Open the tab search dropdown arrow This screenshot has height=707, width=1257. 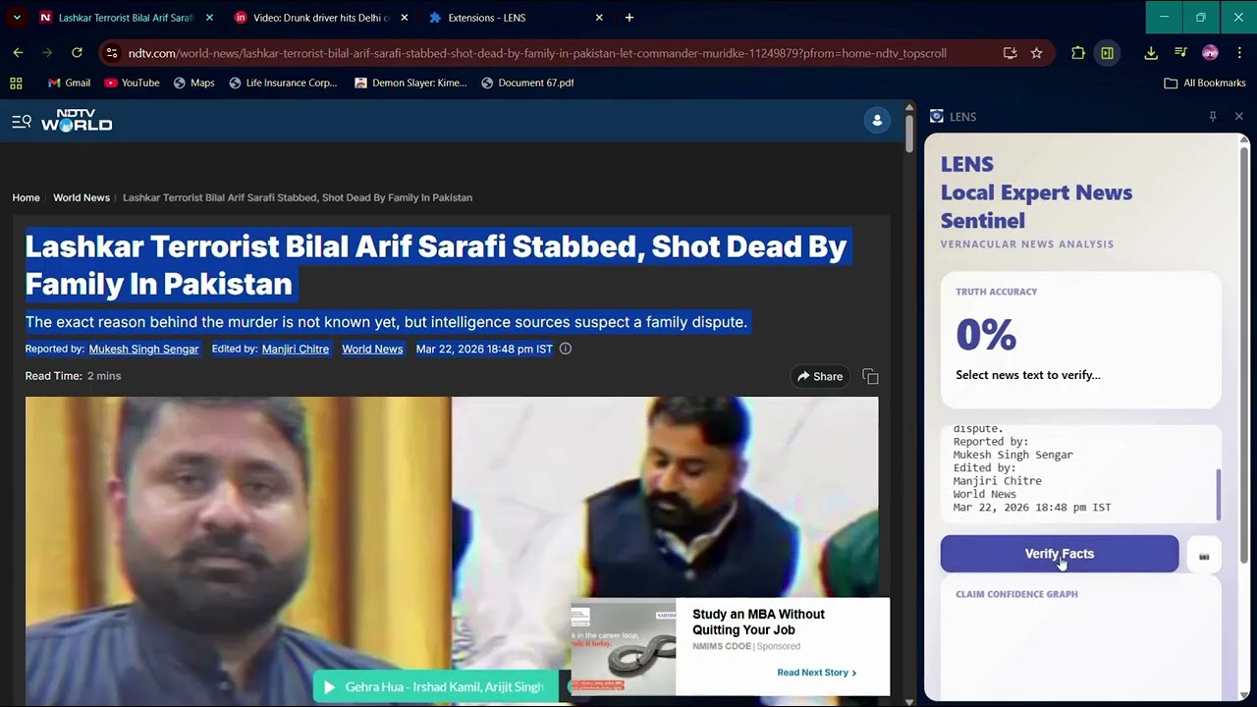pos(17,18)
